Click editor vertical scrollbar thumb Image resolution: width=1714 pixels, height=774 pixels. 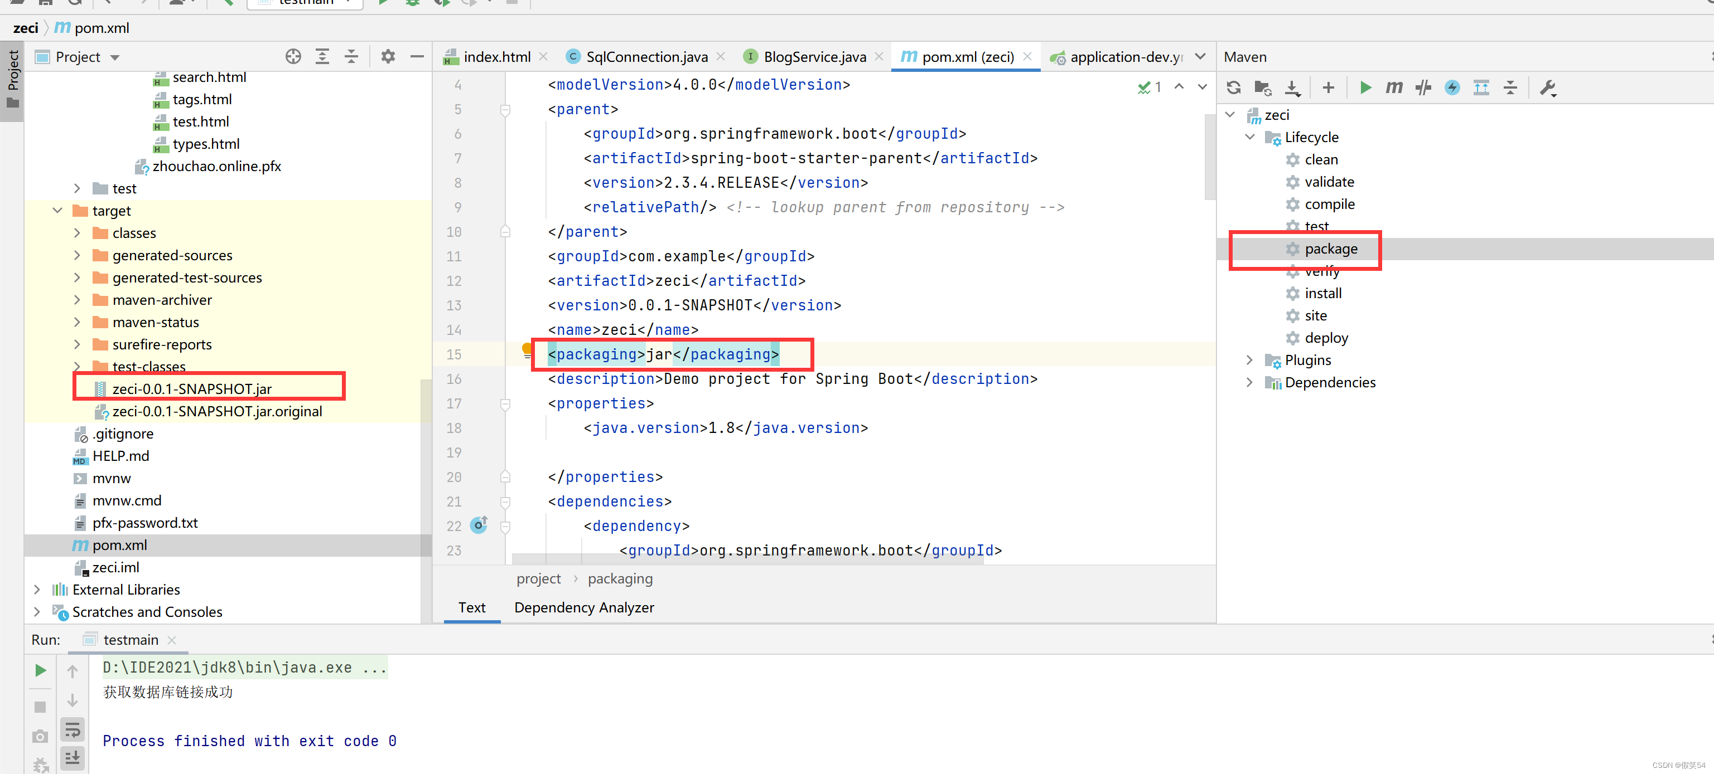(1209, 156)
